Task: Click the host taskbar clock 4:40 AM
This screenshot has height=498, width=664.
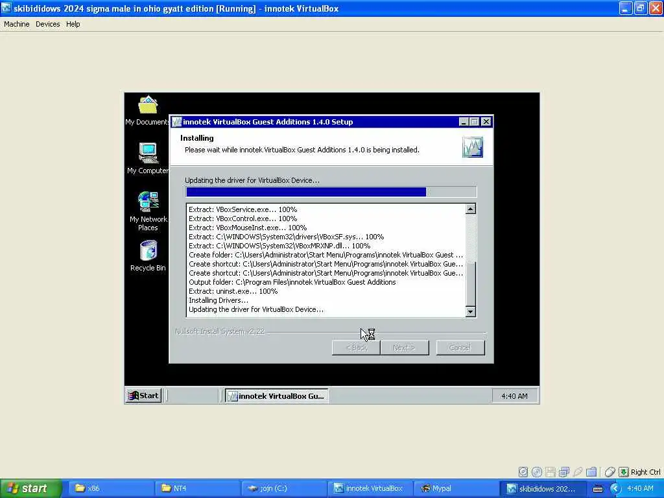Action: coord(640,488)
